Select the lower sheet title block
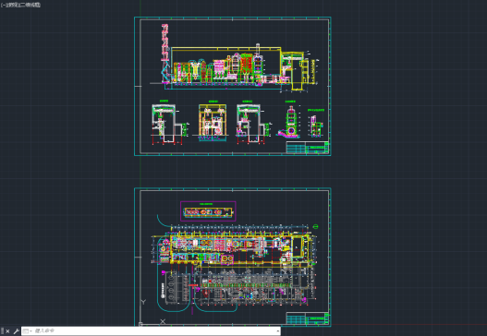 pyautogui.click(x=307, y=318)
